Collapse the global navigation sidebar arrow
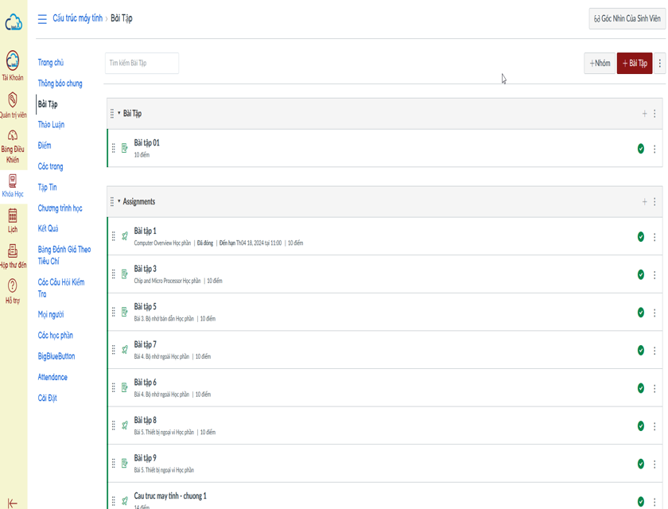The height and width of the screenshot is (509, 668). pos(13,502)
